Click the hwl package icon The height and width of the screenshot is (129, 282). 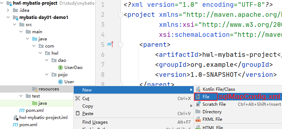(x=48, y=53)
